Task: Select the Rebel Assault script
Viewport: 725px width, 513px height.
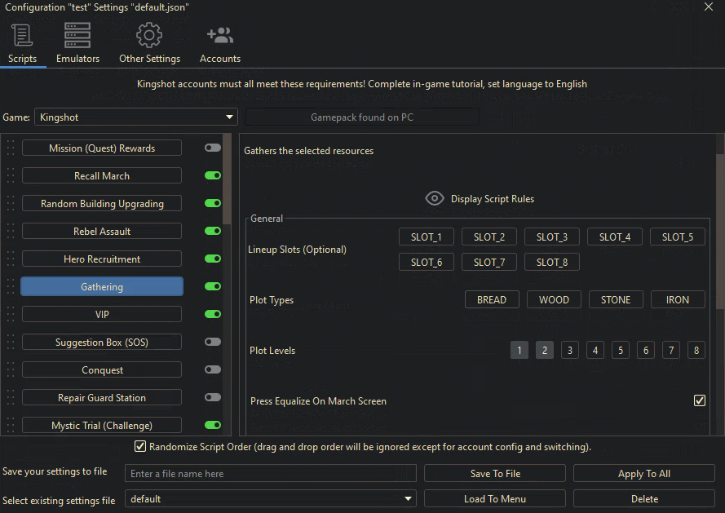Action: [102, 232]
